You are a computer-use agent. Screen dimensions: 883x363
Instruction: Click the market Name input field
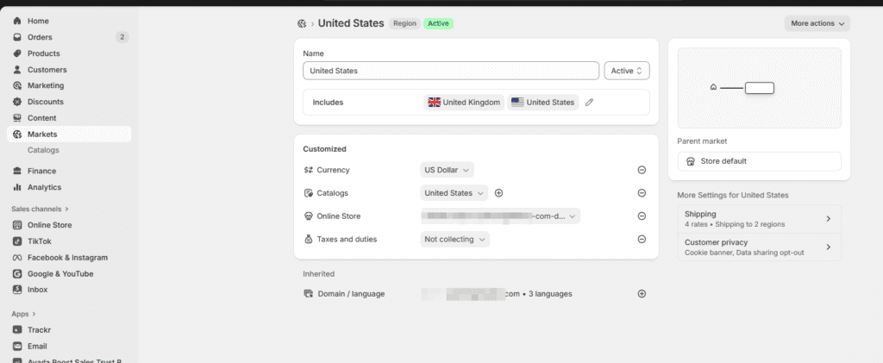(x=451, y=71)
